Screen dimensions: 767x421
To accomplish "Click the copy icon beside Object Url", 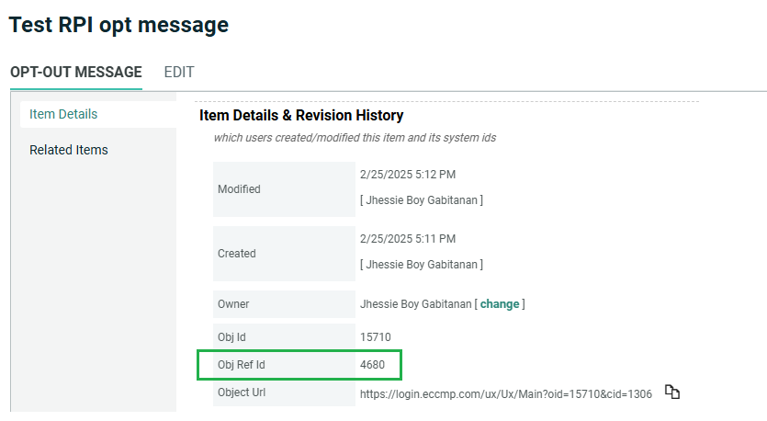I will 672,393.
